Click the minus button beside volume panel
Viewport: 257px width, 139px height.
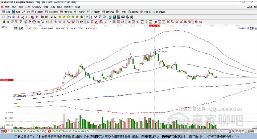click(254, 127)
